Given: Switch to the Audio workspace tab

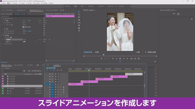Looking at the screenshot, I should pos(101,6).
